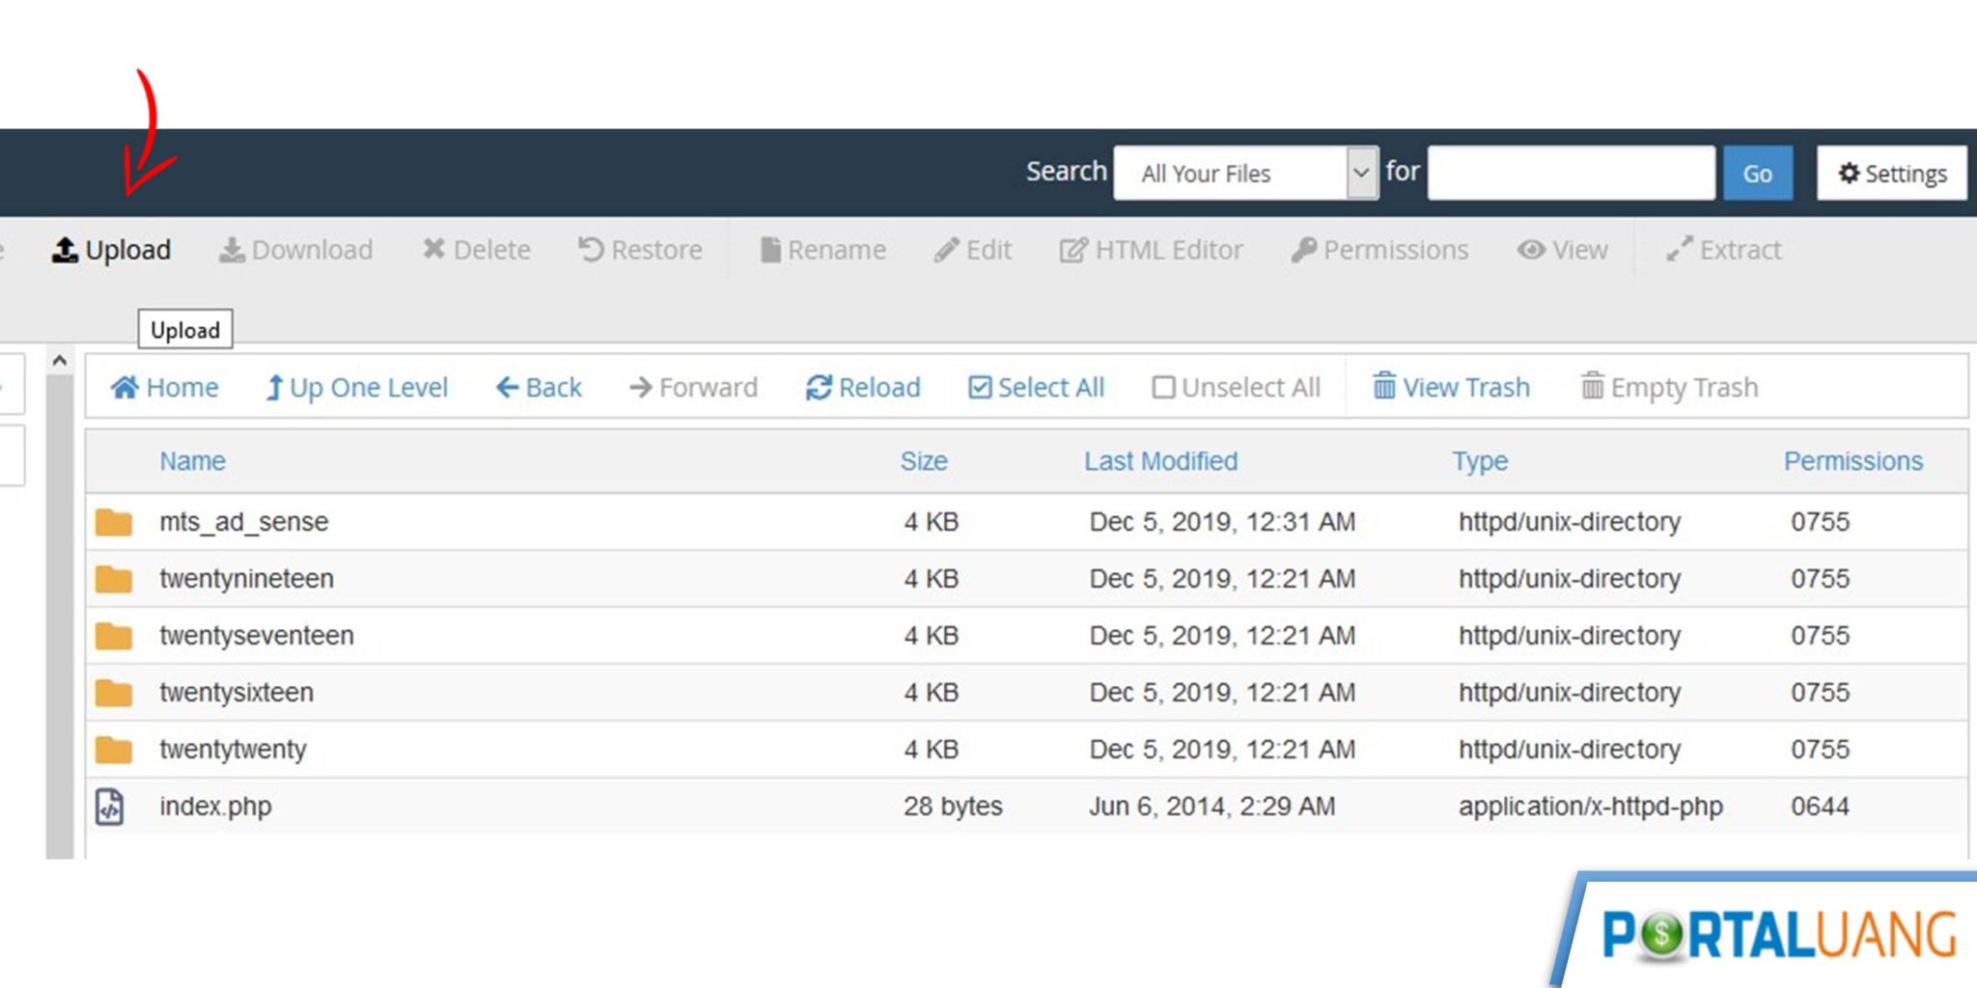1977x988 pixels.
Task: Sort by Size column header
Action: pos(924,461)
